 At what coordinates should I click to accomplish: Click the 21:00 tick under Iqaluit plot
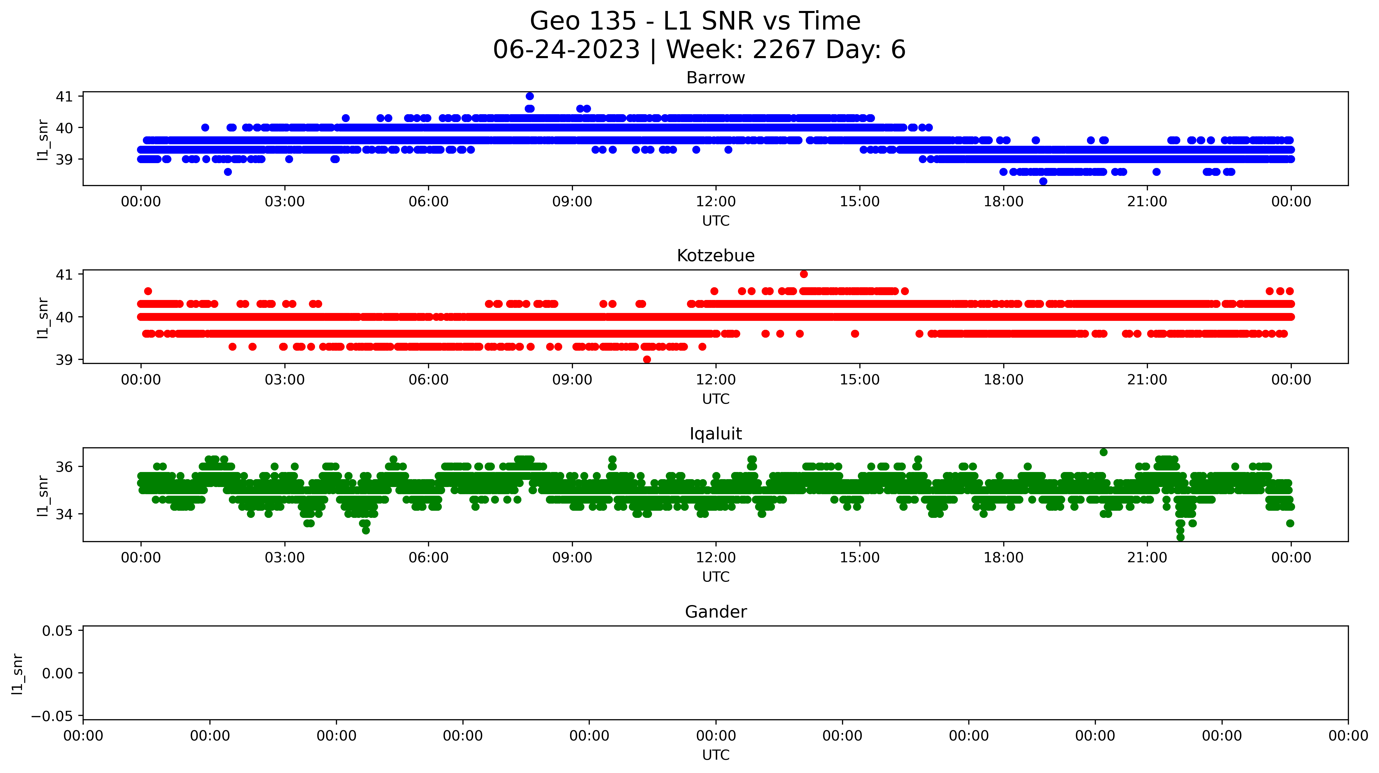(1147, 558)
